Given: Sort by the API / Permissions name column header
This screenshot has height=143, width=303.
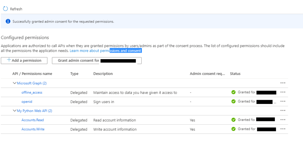Looking at the screenshot, I should pos(32,74).
